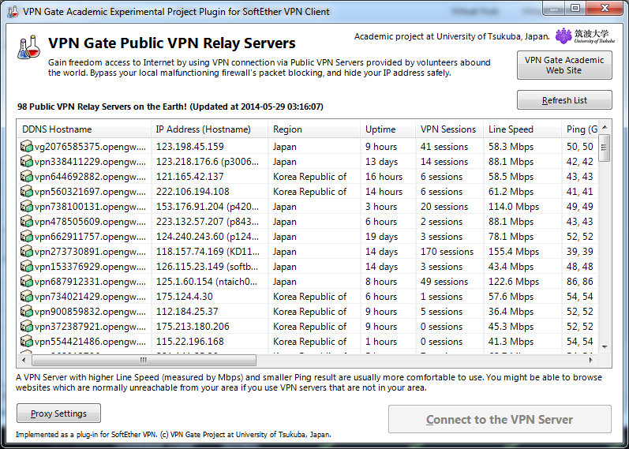Click server icon for vpn738100131.opengw
The height and width of the screenshot is (449, 629).
[x=27, y=207]
